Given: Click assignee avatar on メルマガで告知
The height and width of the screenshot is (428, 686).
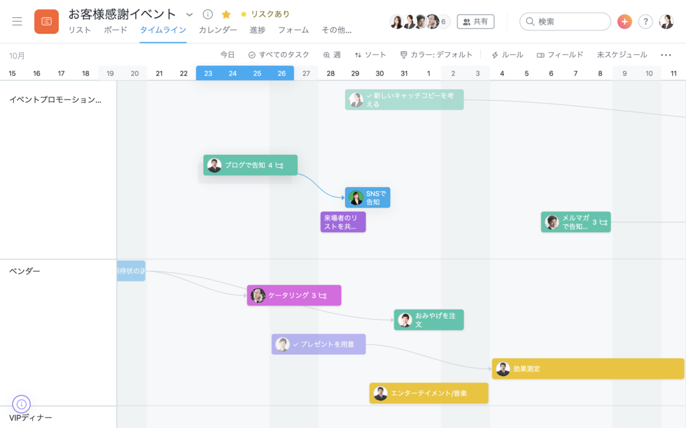Looking at the screenshot, I should click(552, 222).
